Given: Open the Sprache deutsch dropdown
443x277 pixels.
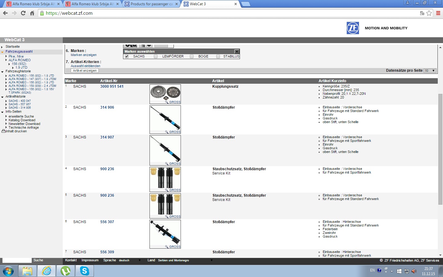Looking at the screenshot, I should click(130, 260).
